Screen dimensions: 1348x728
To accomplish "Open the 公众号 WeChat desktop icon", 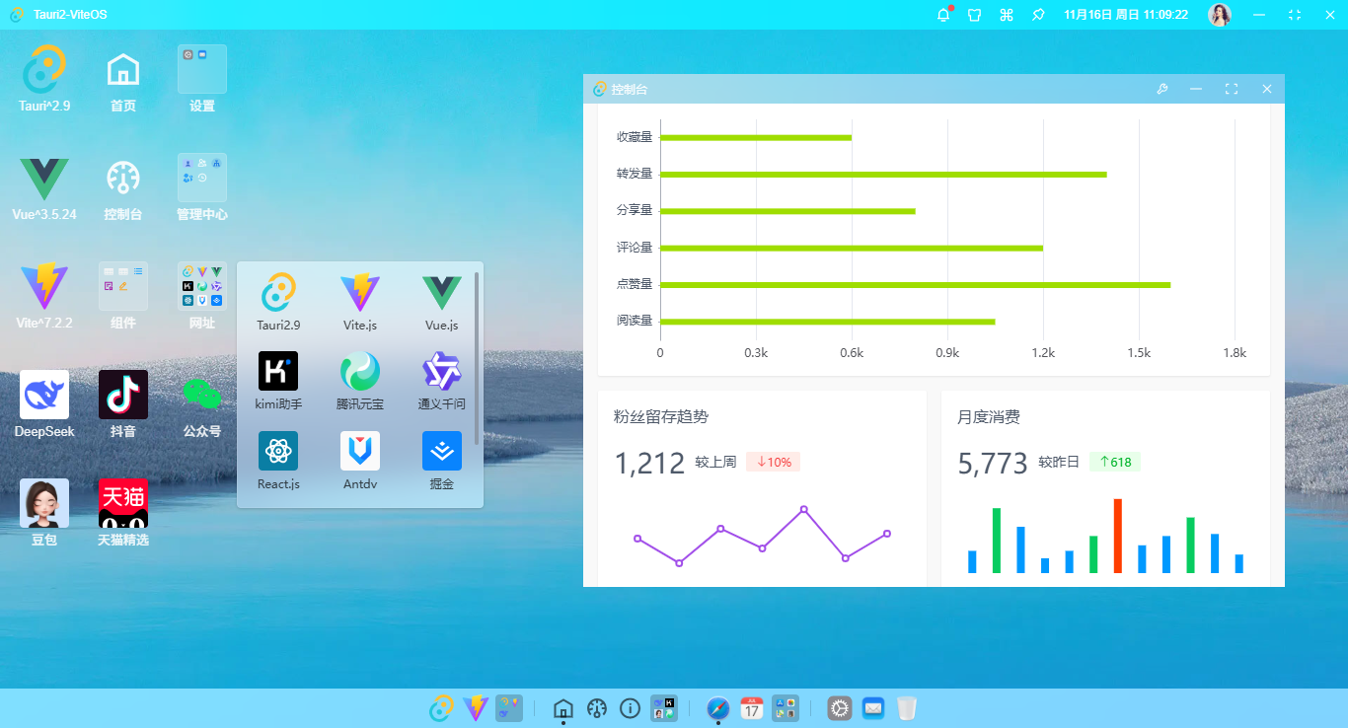I will [202, 396].
